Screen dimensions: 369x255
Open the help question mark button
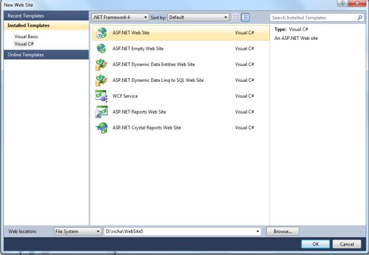[x=343, y=3]
